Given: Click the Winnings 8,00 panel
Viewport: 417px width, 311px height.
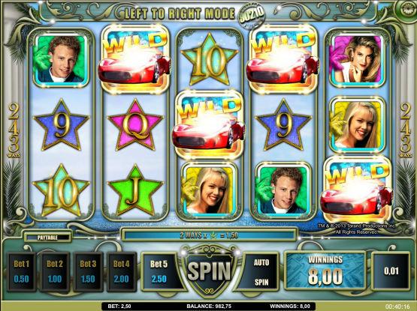Looking at the screenshot, I should [x=325, y=271].
